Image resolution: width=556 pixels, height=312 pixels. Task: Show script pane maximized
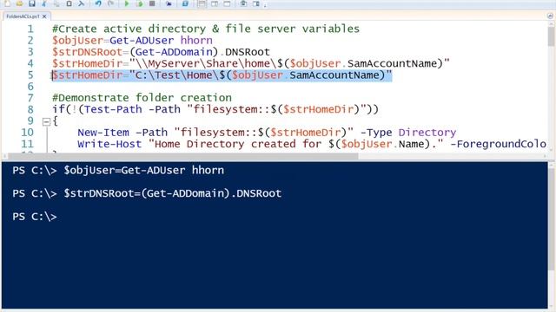(227, 3)
